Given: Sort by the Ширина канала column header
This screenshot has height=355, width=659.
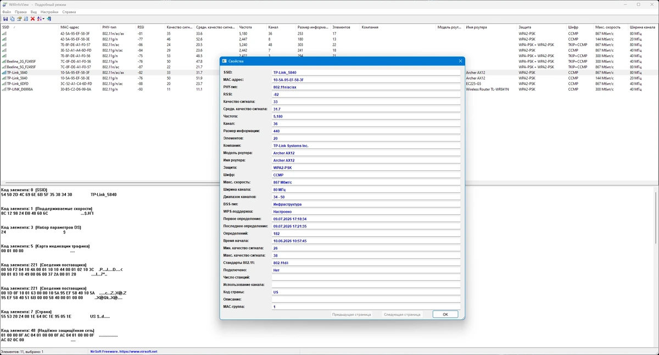Looking at the screenshot, I should 644,27.
